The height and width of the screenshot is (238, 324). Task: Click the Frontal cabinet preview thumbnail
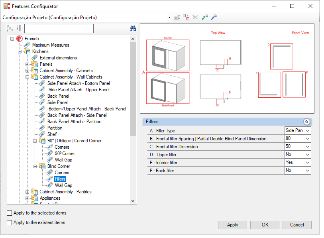168,55
